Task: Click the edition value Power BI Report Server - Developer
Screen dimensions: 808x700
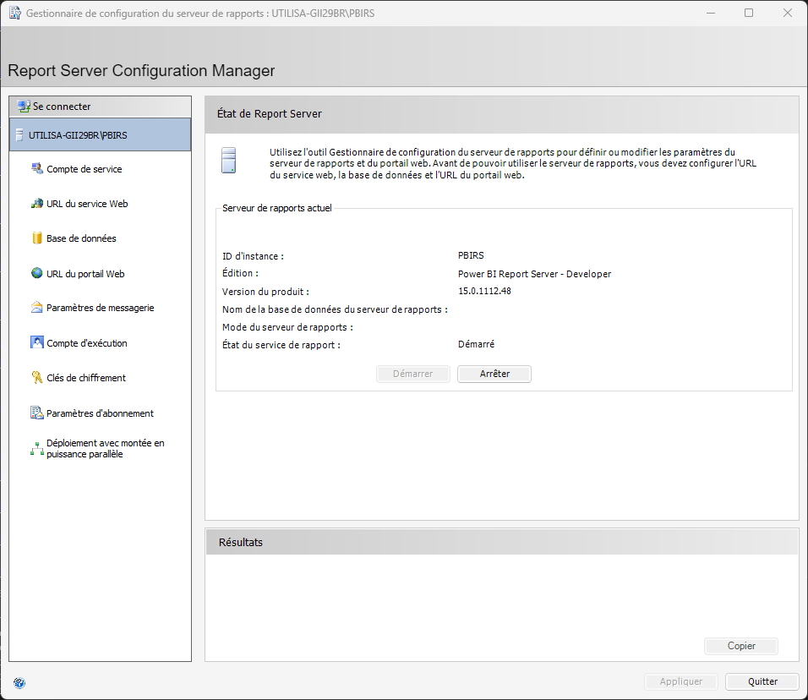Action: (x=534, y=274)
